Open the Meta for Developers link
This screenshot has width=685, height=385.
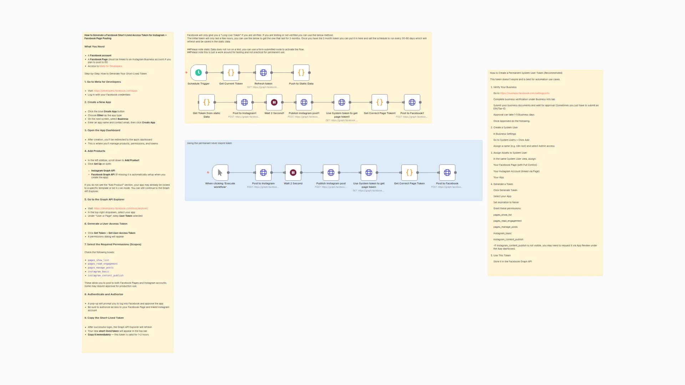111,66
